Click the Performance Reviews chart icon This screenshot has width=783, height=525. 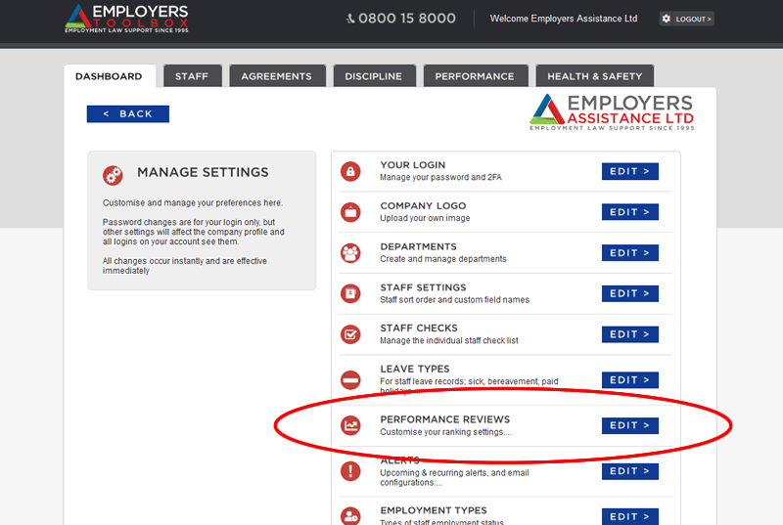pos(350,425)
